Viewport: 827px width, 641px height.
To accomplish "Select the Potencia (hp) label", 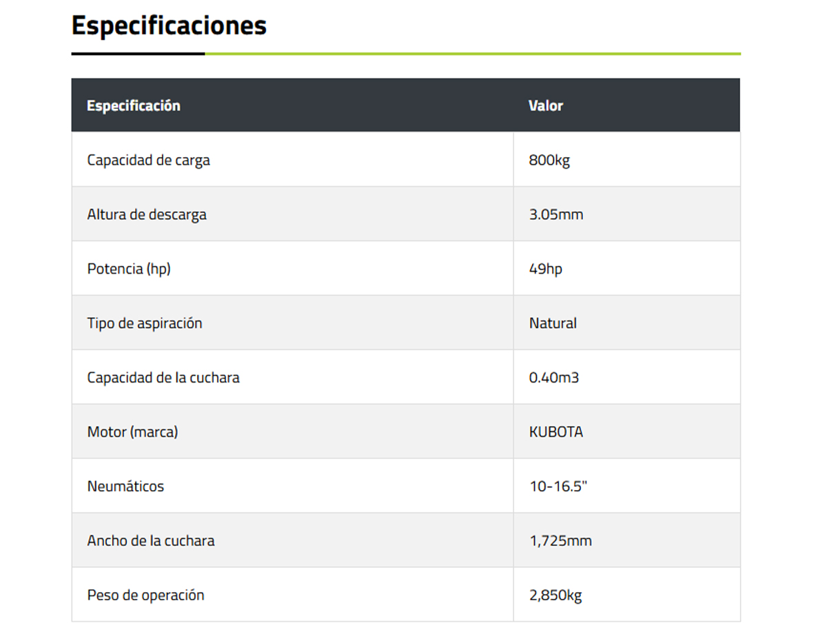I will [x=129, y=269].
